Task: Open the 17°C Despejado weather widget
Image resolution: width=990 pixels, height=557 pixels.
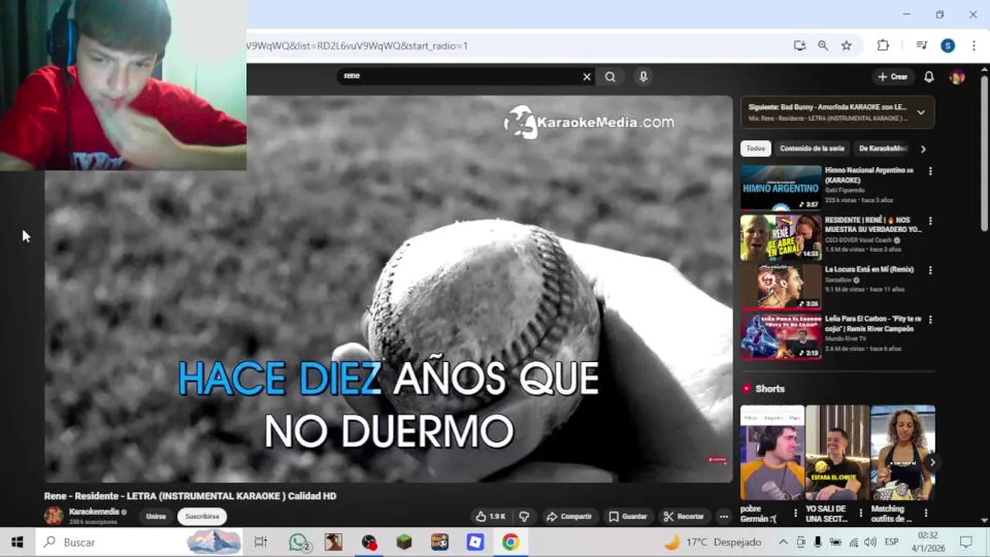Action: coord(712,542)
